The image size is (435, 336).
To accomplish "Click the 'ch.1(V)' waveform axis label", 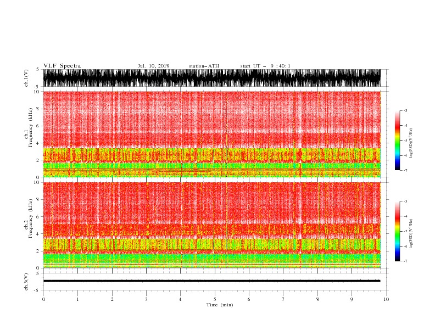I will [26, 78].
